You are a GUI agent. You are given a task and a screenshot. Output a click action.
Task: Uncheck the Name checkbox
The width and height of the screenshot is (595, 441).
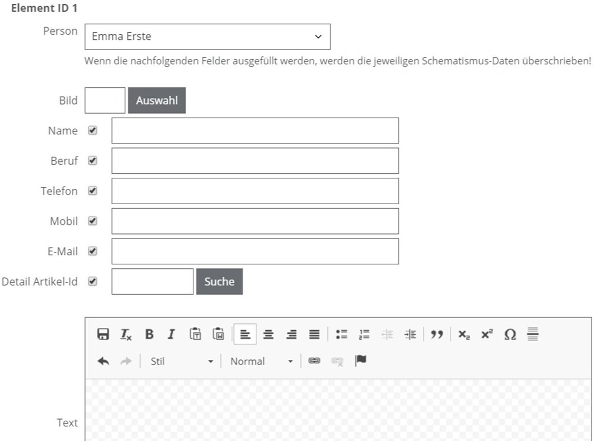93,130
